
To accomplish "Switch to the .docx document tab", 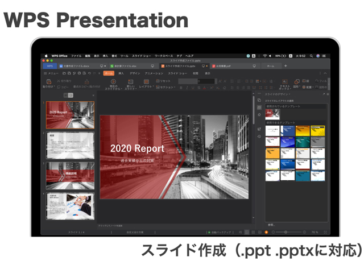I will (x=82, y=66).
